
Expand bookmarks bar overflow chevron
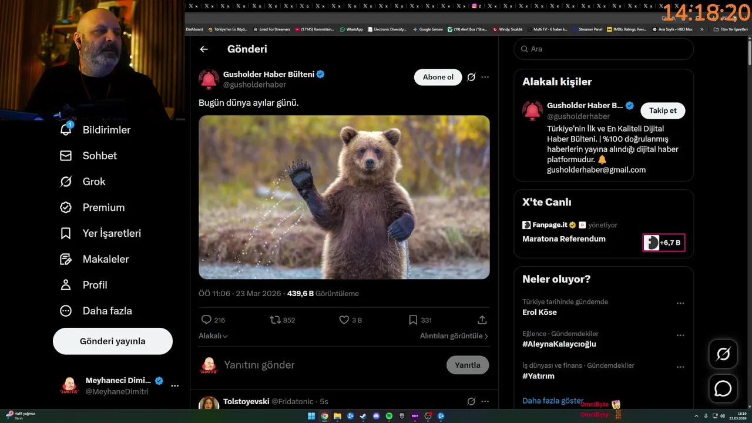[x=701, y=29]
